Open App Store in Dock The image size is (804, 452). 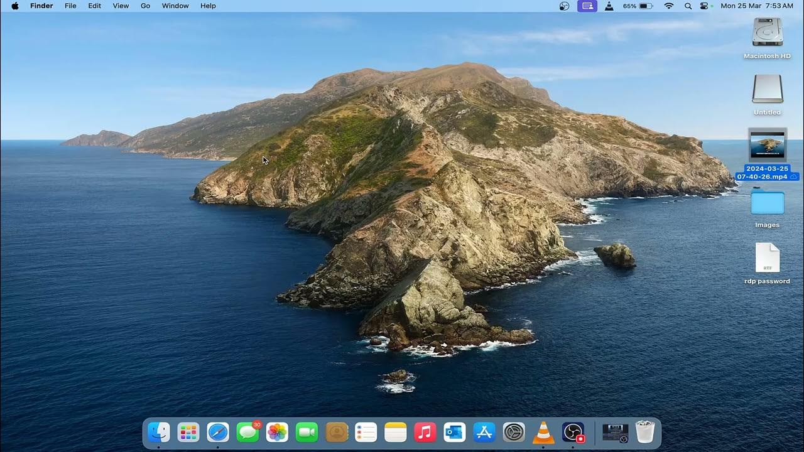[484, 432]
